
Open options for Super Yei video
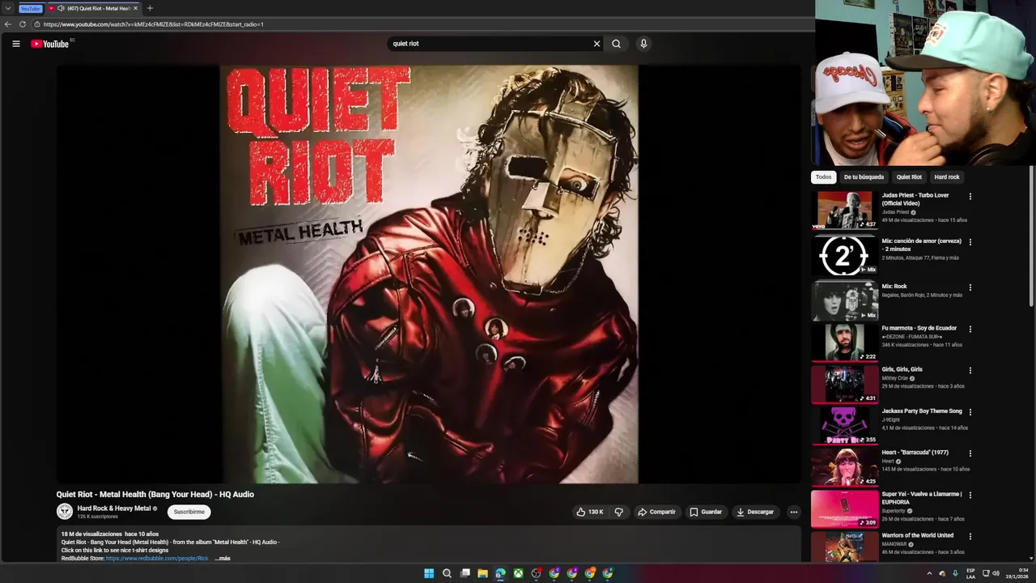click(x=970, y=496)
